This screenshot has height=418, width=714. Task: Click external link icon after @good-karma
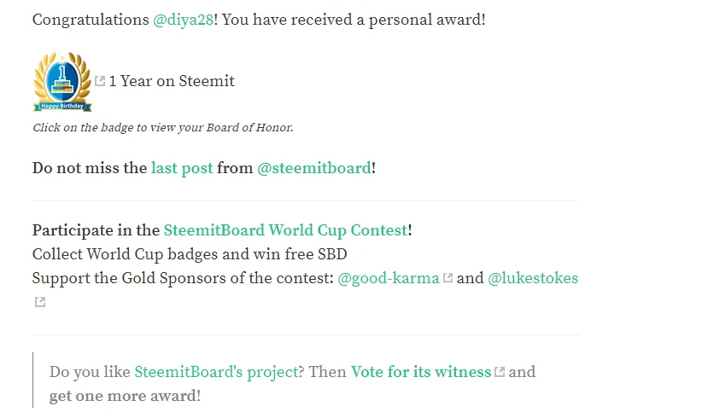click(x=448, y=277)
